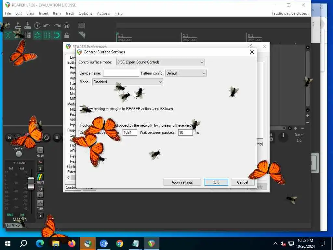The image size is (333, 250).
Task: Click OK in Control Surface Settings
Action: pyautogui.click(x=216, y=182)
